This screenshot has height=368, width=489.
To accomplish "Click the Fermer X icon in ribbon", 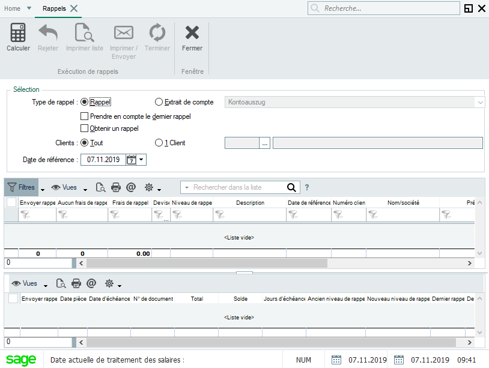I will [x=192, y=33].
